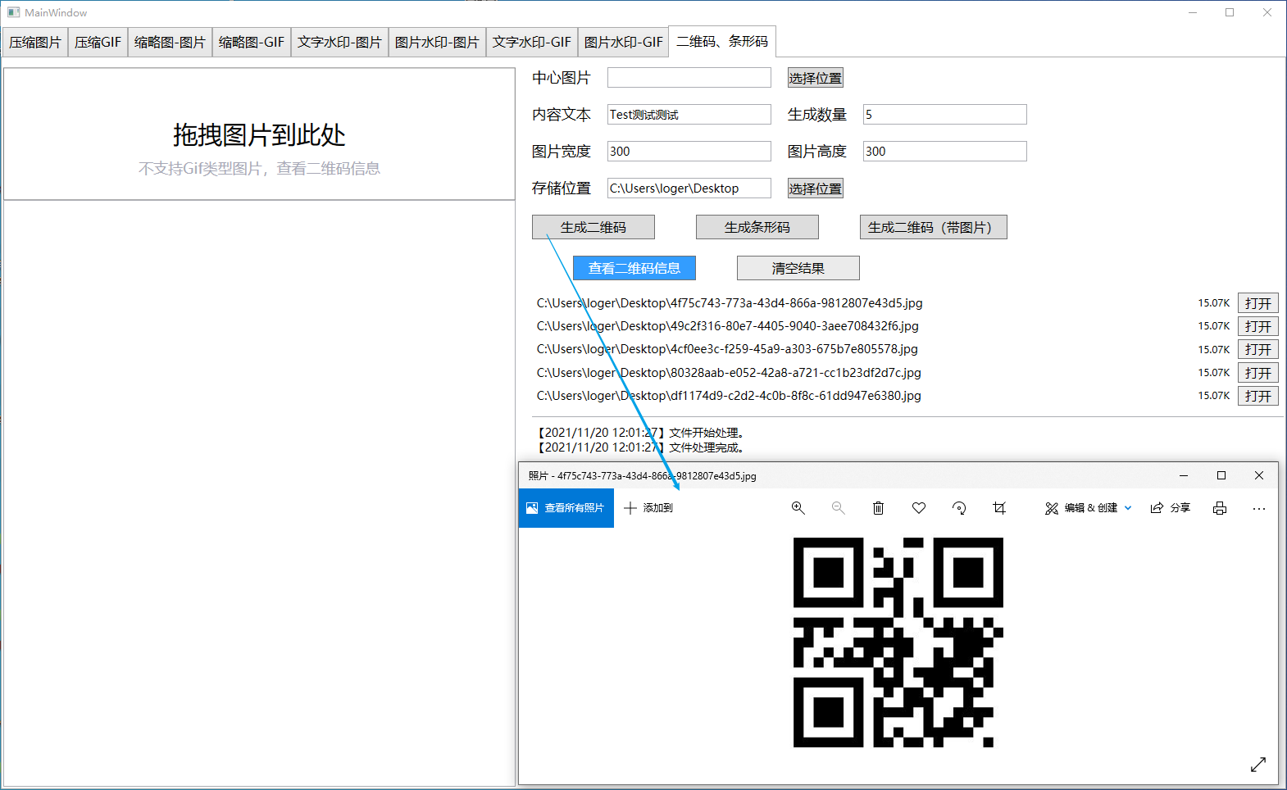Click the QR code image in Photos

(x=898, y=642)
